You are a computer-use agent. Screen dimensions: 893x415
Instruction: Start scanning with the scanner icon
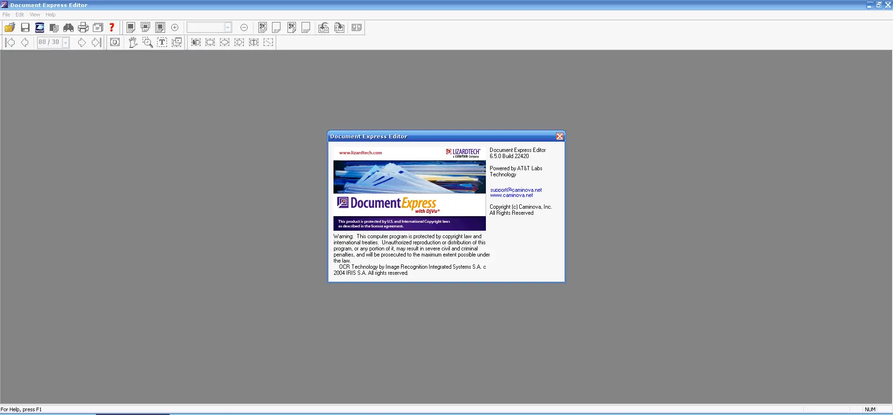40,28
